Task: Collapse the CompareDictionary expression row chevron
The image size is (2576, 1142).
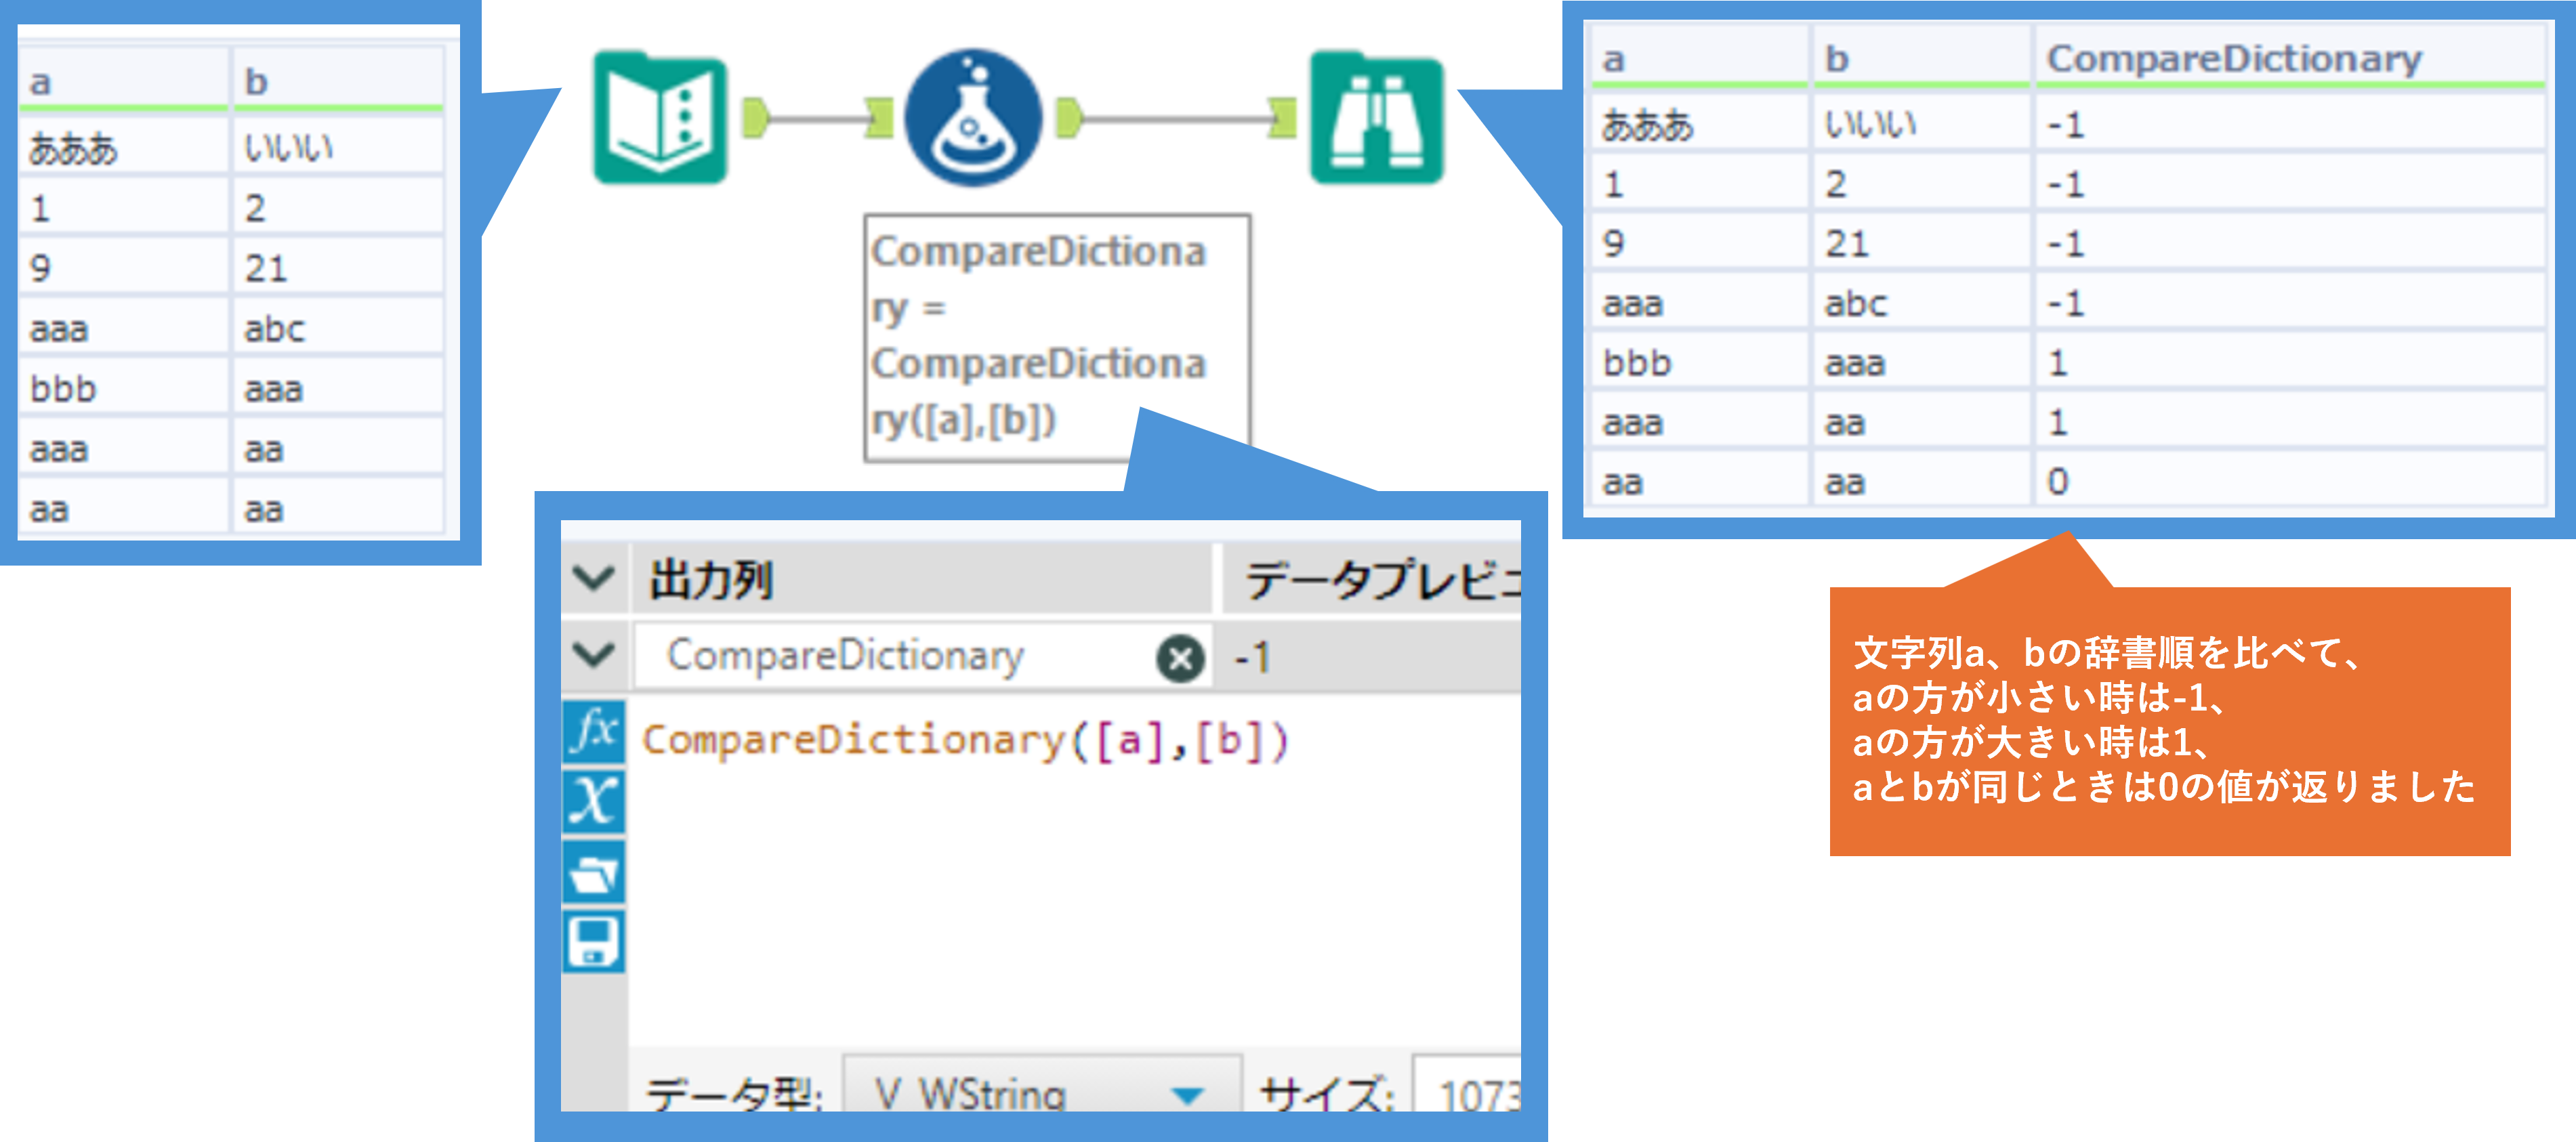Action: [x=593, y=655]
